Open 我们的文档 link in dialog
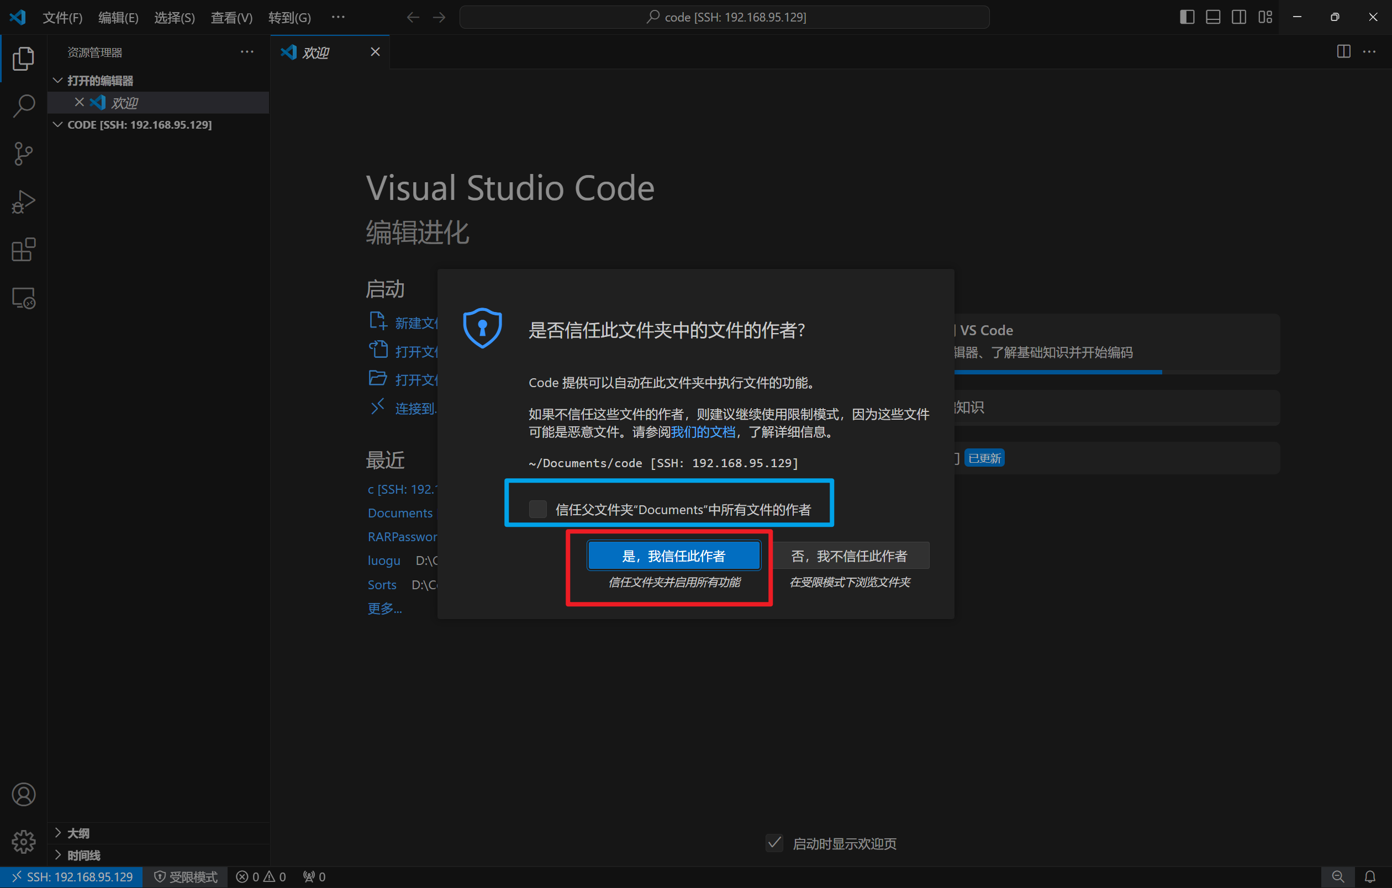Image resolution: width=1392 pixels, height=888 pixels. click(x=703, y=432)
